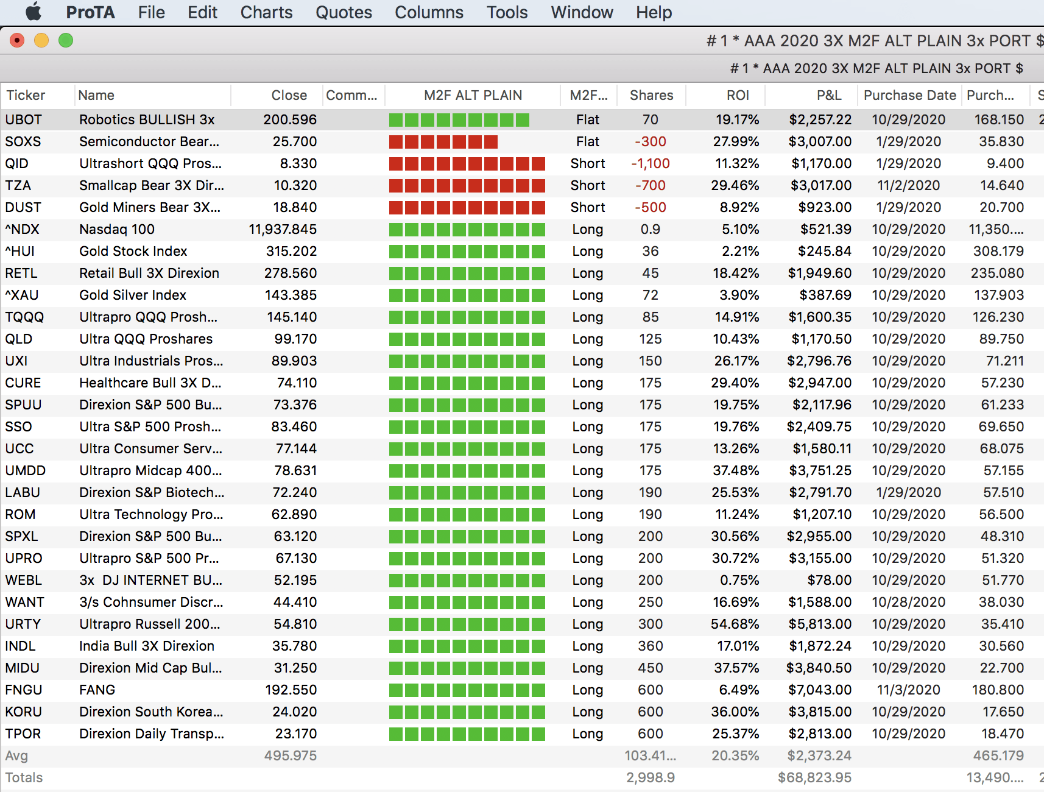This screenshot has width=1044, height=792.
Task: Open the Edit menu
Action: (202, 12)
